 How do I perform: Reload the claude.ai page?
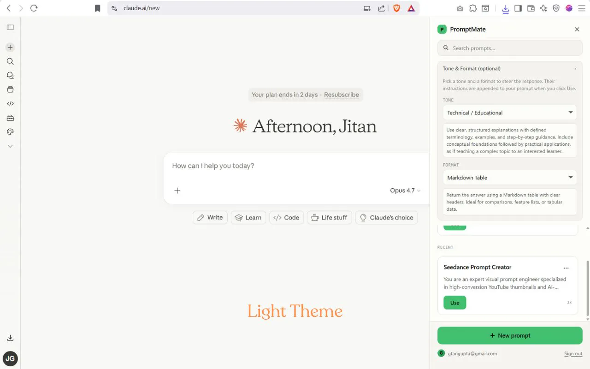[x=34, y=8]
